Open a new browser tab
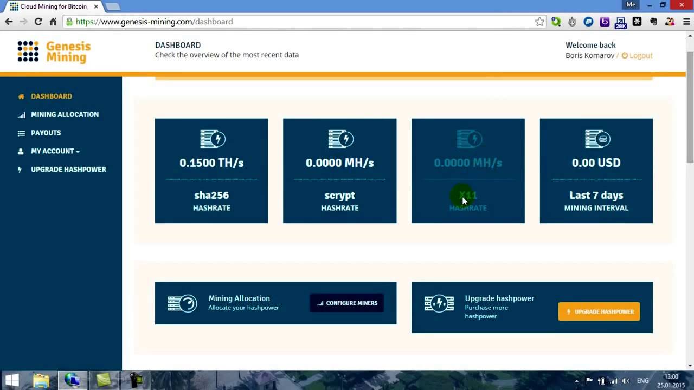This screenshot has width=694, height=390. (112, 6)
